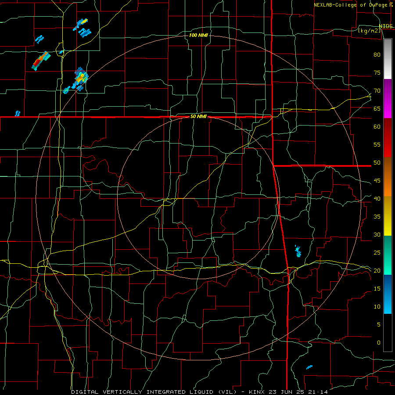
Task: Select the green segment of the color scale
Action: coord(388,255)
